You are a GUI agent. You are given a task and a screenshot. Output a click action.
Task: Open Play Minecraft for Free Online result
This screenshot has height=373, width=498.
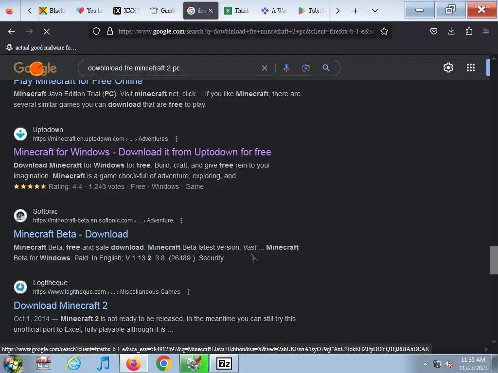(x=78, y=82)
